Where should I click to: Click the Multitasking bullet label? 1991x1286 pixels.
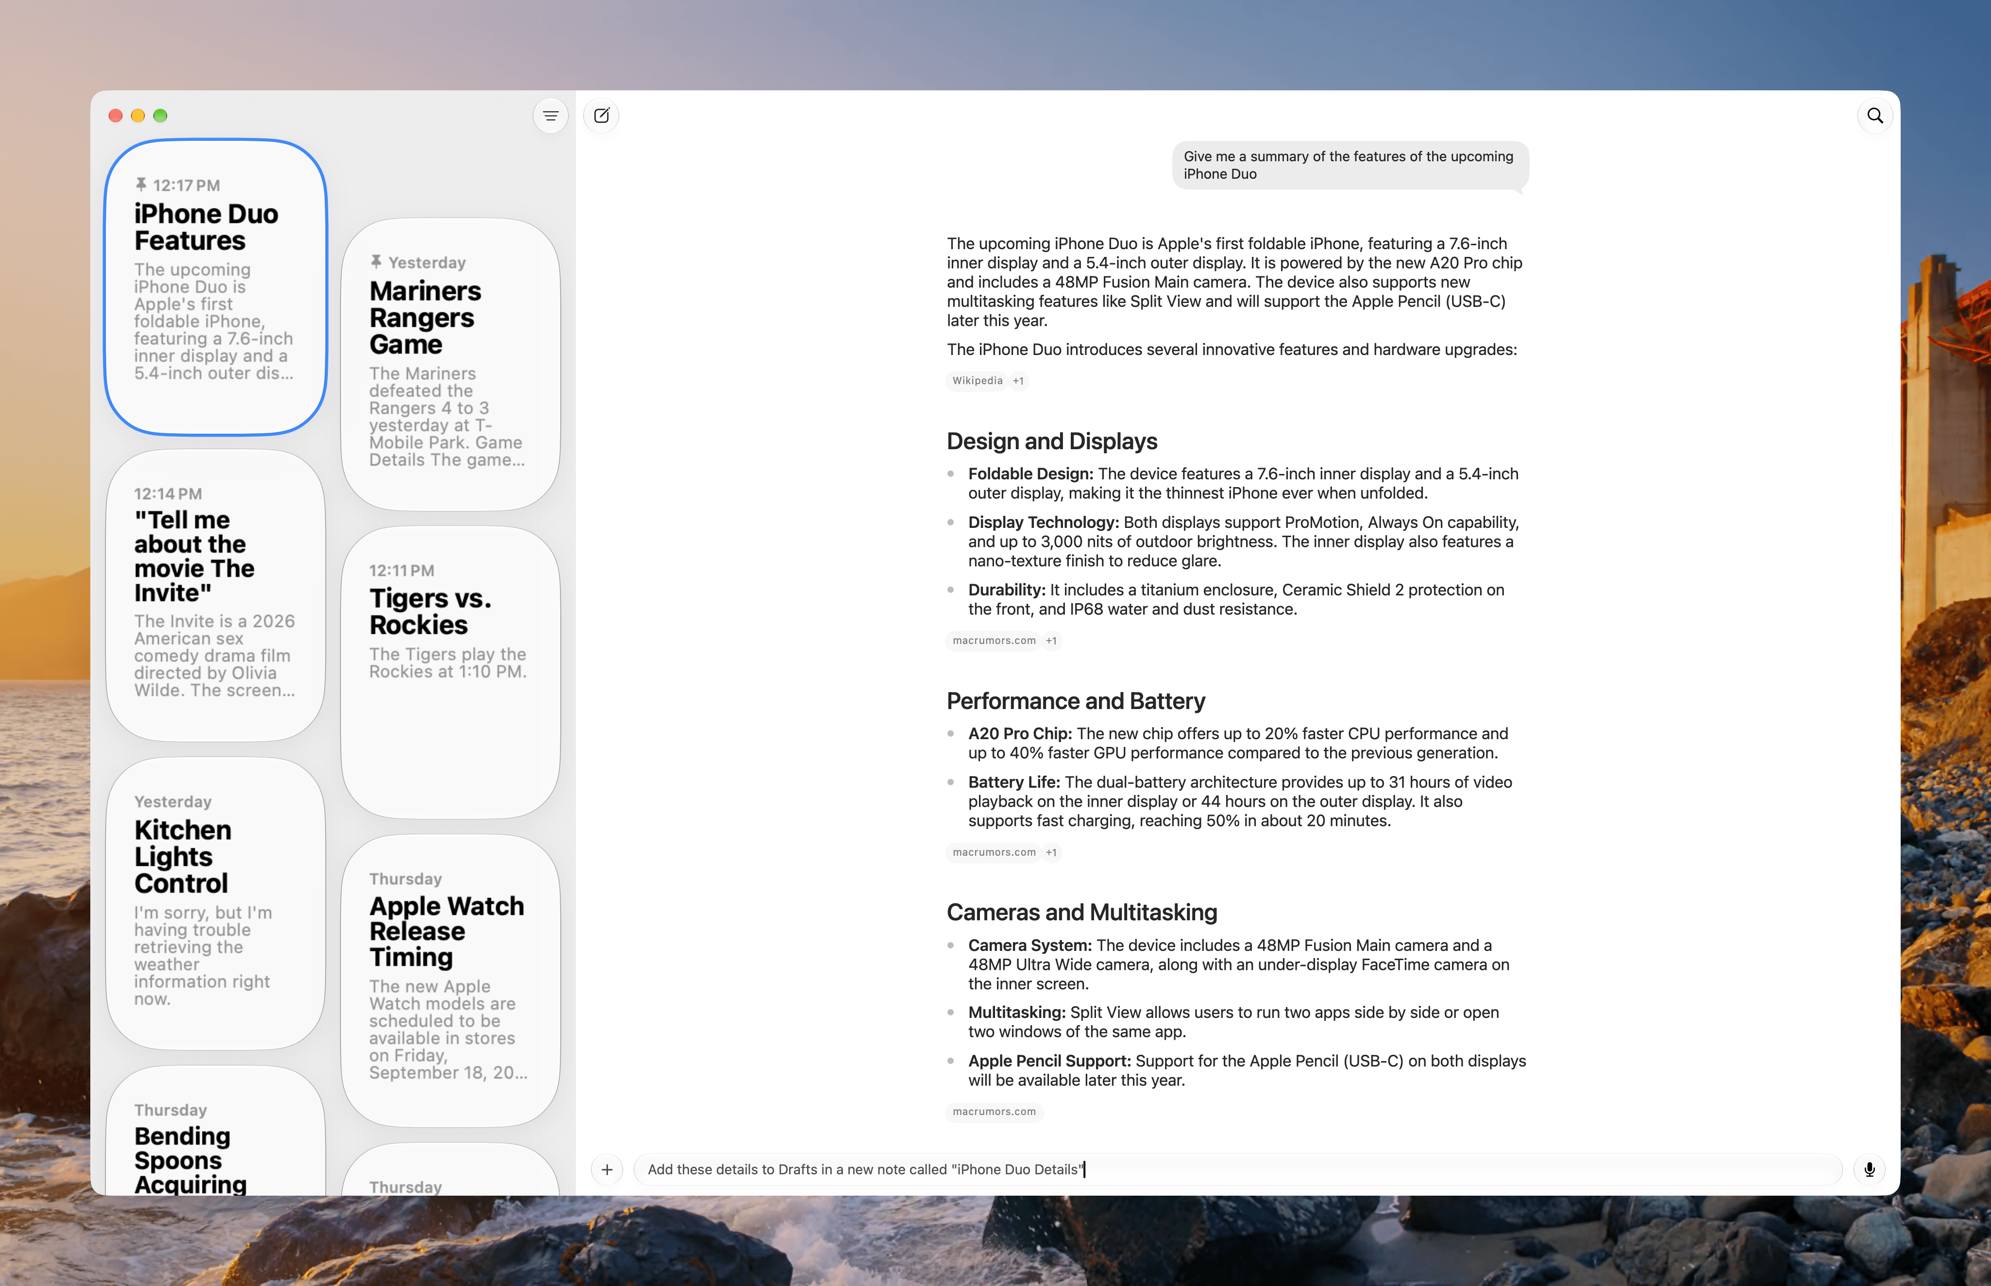point(1017,1012)
